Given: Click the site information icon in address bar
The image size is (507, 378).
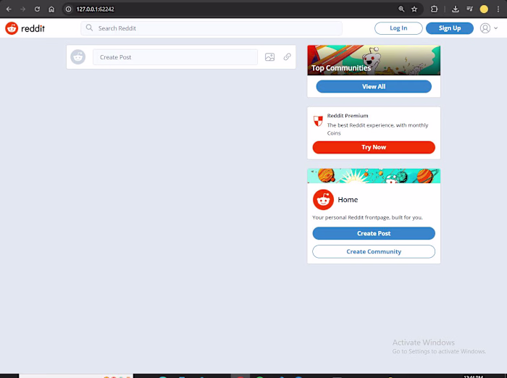Looking at the screenshot, I should click(x=69, y=9).
